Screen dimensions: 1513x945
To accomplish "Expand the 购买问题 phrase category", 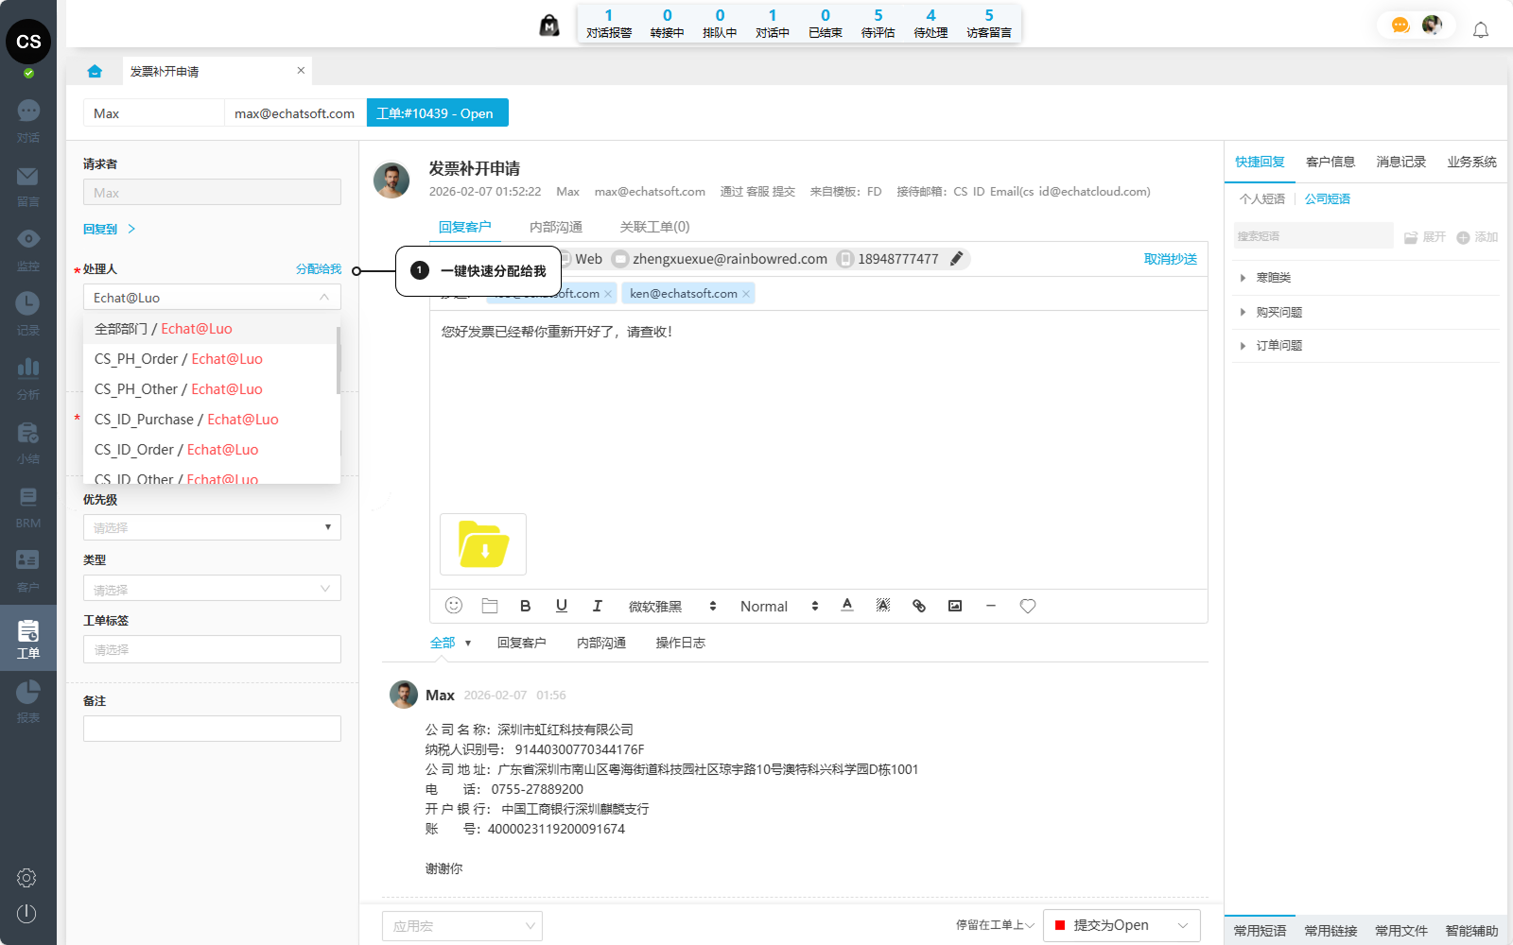I will [x=1278, y=312].
